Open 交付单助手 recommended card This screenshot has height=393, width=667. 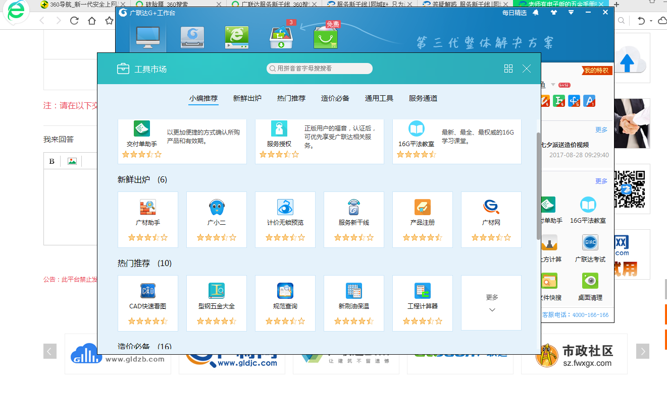(182, 141)
